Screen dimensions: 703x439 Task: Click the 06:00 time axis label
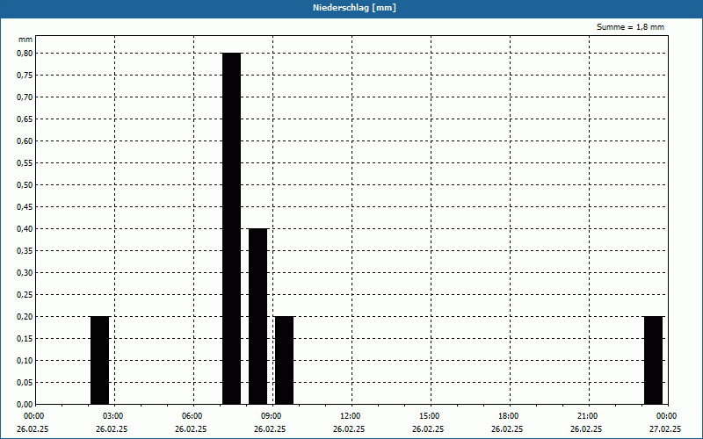(192, 416)
